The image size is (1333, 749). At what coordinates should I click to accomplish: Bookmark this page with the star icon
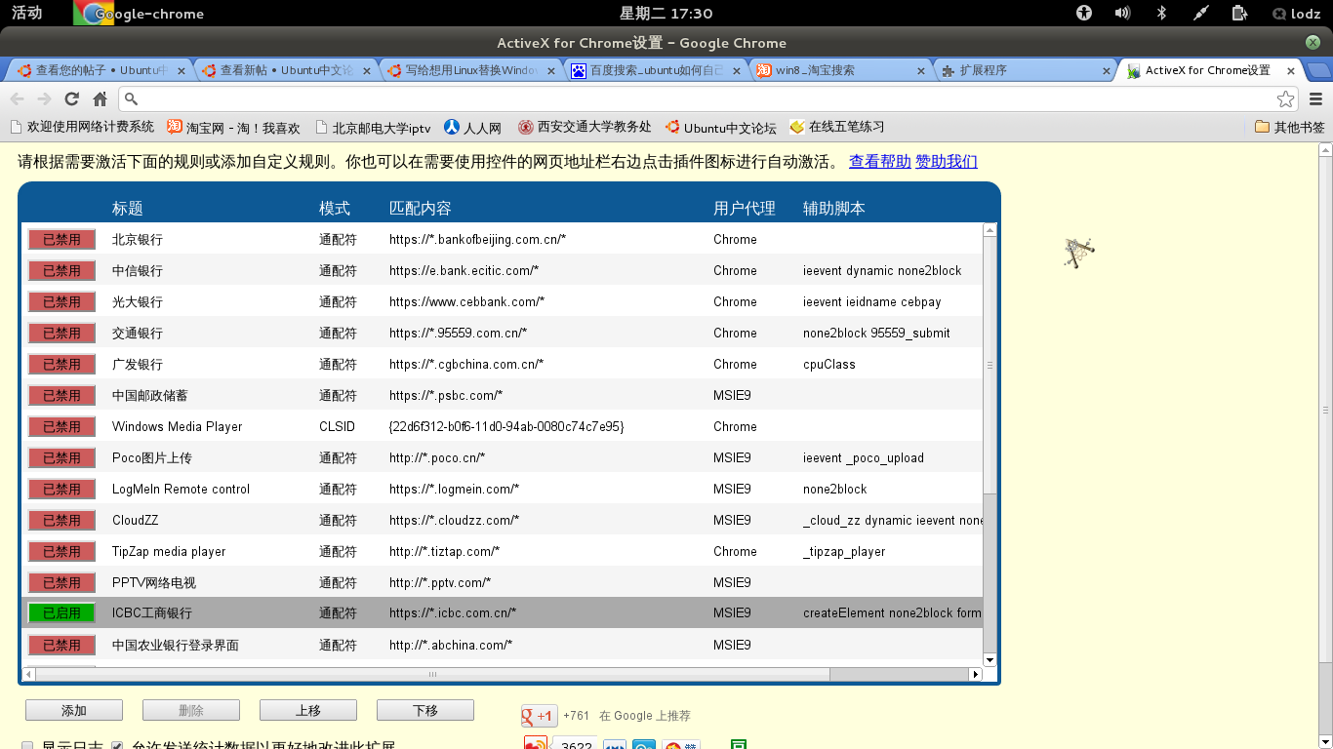(x=1286, y=99)
